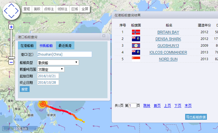Select the 最近抵港 tab
This screenshot has height=133, width=218.
point(65,46)
